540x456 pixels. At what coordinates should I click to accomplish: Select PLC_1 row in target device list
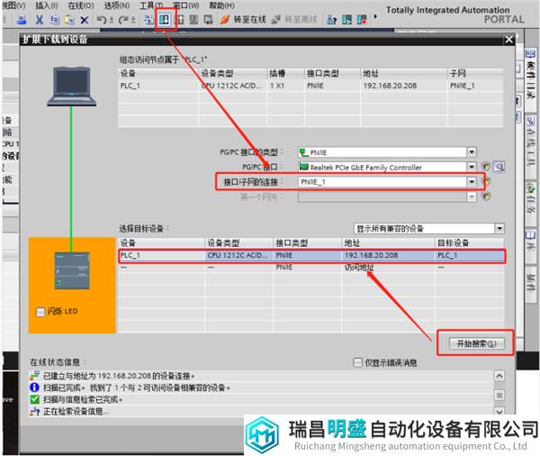coord(311,256)
